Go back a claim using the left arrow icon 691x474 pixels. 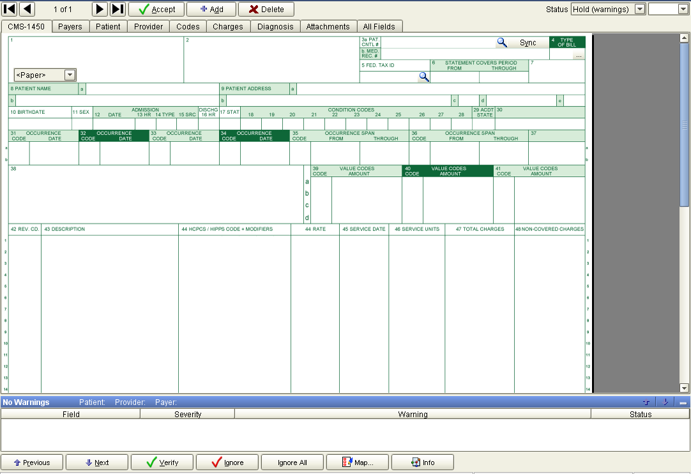coord(26,9)
